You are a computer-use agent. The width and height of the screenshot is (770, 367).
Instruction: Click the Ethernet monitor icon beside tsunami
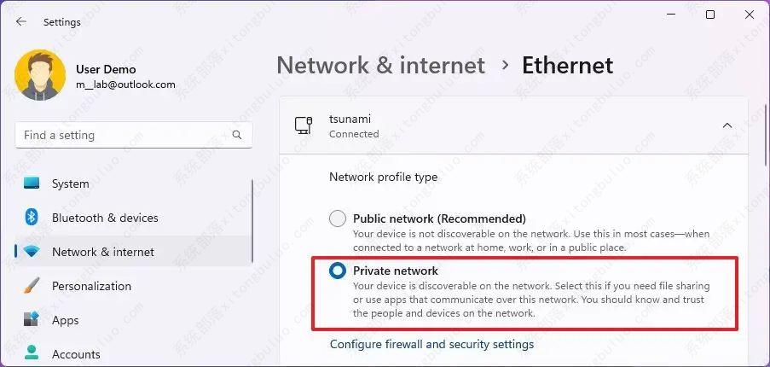point(303,125)
